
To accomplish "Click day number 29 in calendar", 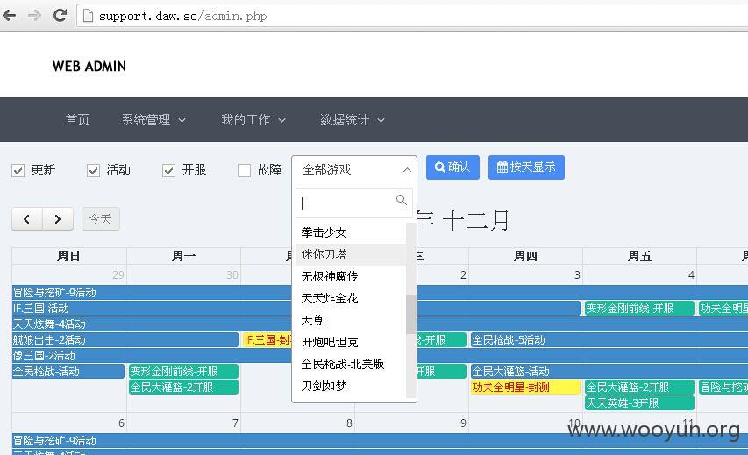I will [x=118, y=274].
